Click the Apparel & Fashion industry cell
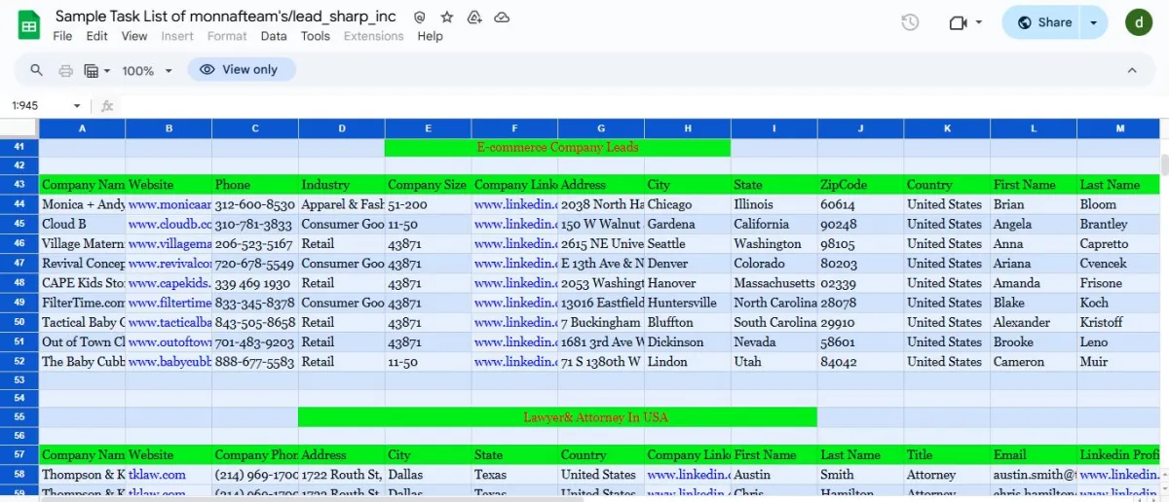 [x=342, y=204]
